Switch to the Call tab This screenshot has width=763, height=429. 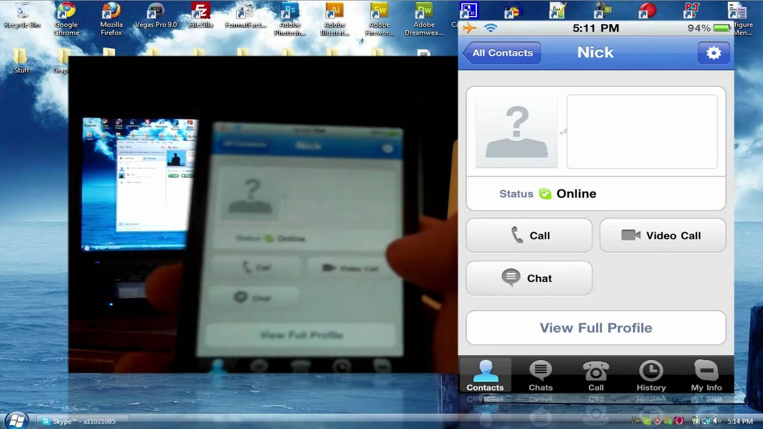click(596, 375)
